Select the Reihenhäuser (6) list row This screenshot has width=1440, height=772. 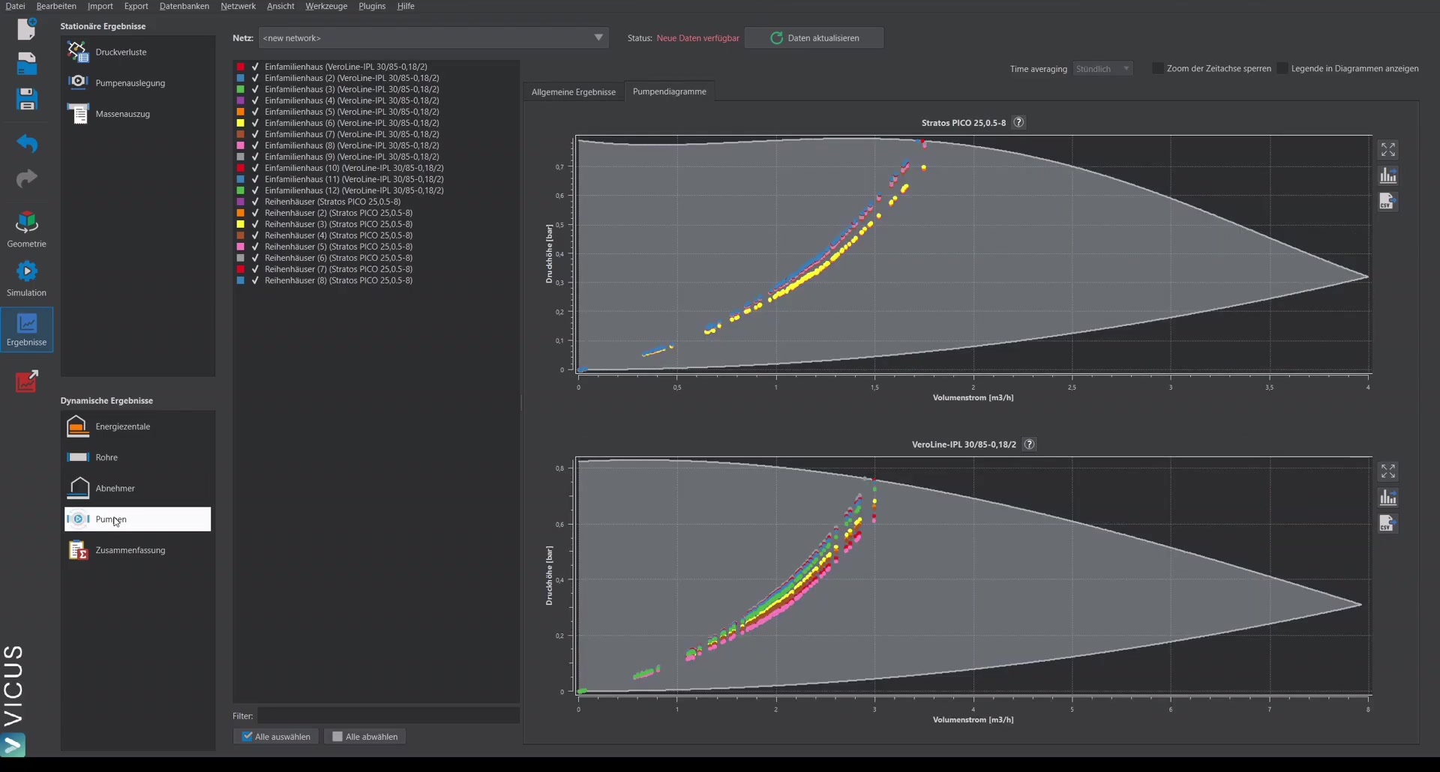pos(376,258)
